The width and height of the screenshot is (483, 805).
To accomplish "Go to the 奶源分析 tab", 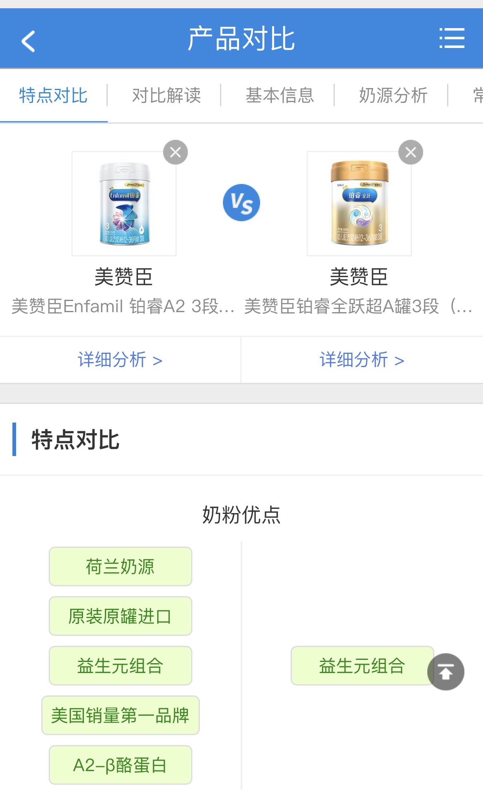I will tap(393, 96).
